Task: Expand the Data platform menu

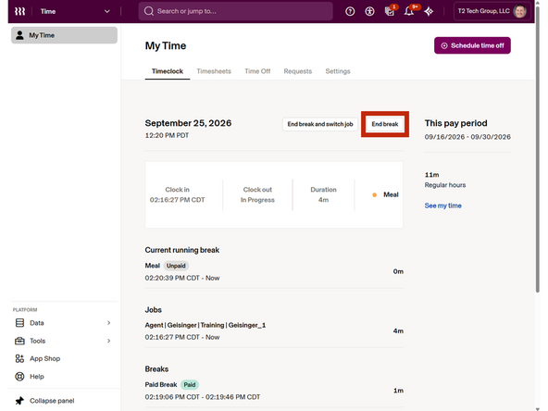Action: tap(64, 323)
